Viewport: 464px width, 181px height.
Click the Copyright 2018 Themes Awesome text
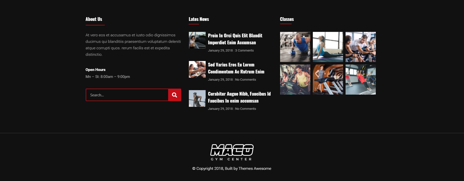click(x=232, y=169)
